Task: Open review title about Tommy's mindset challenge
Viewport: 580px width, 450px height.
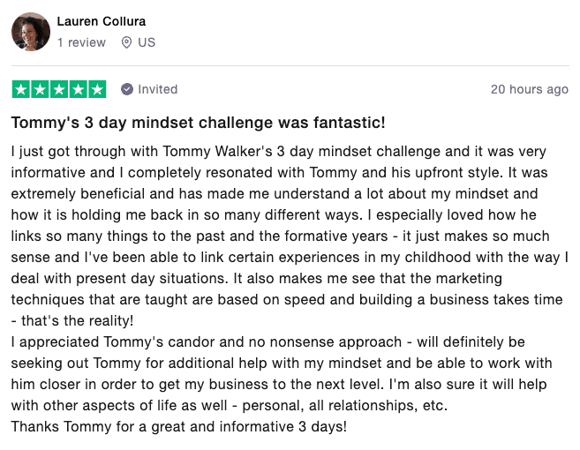Action: [x=199, y=123]
